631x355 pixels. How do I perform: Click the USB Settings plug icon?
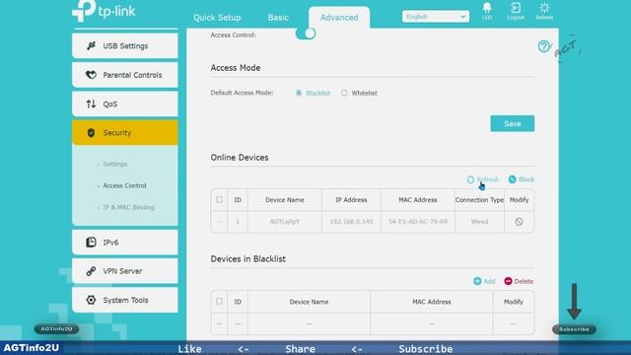pos(91,46)
